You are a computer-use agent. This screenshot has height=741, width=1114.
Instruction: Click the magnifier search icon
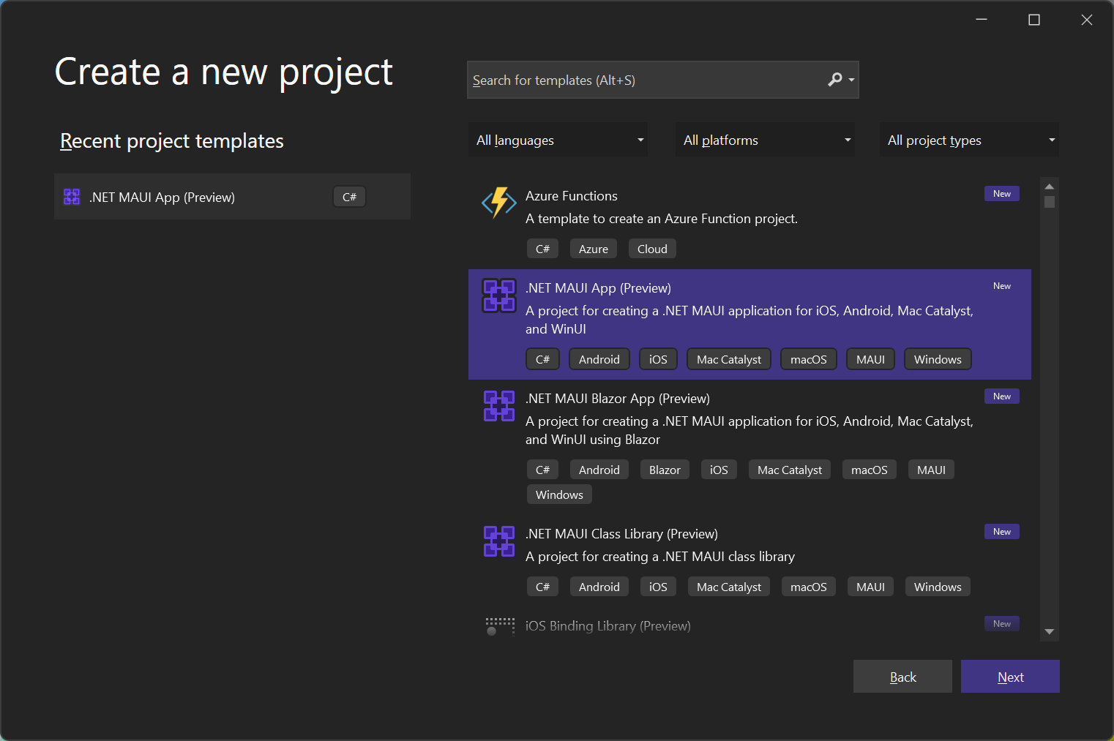pyautogui.click(x=834, y=80)
